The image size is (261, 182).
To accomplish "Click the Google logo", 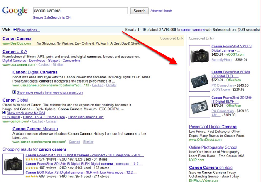I will (15, 11).
